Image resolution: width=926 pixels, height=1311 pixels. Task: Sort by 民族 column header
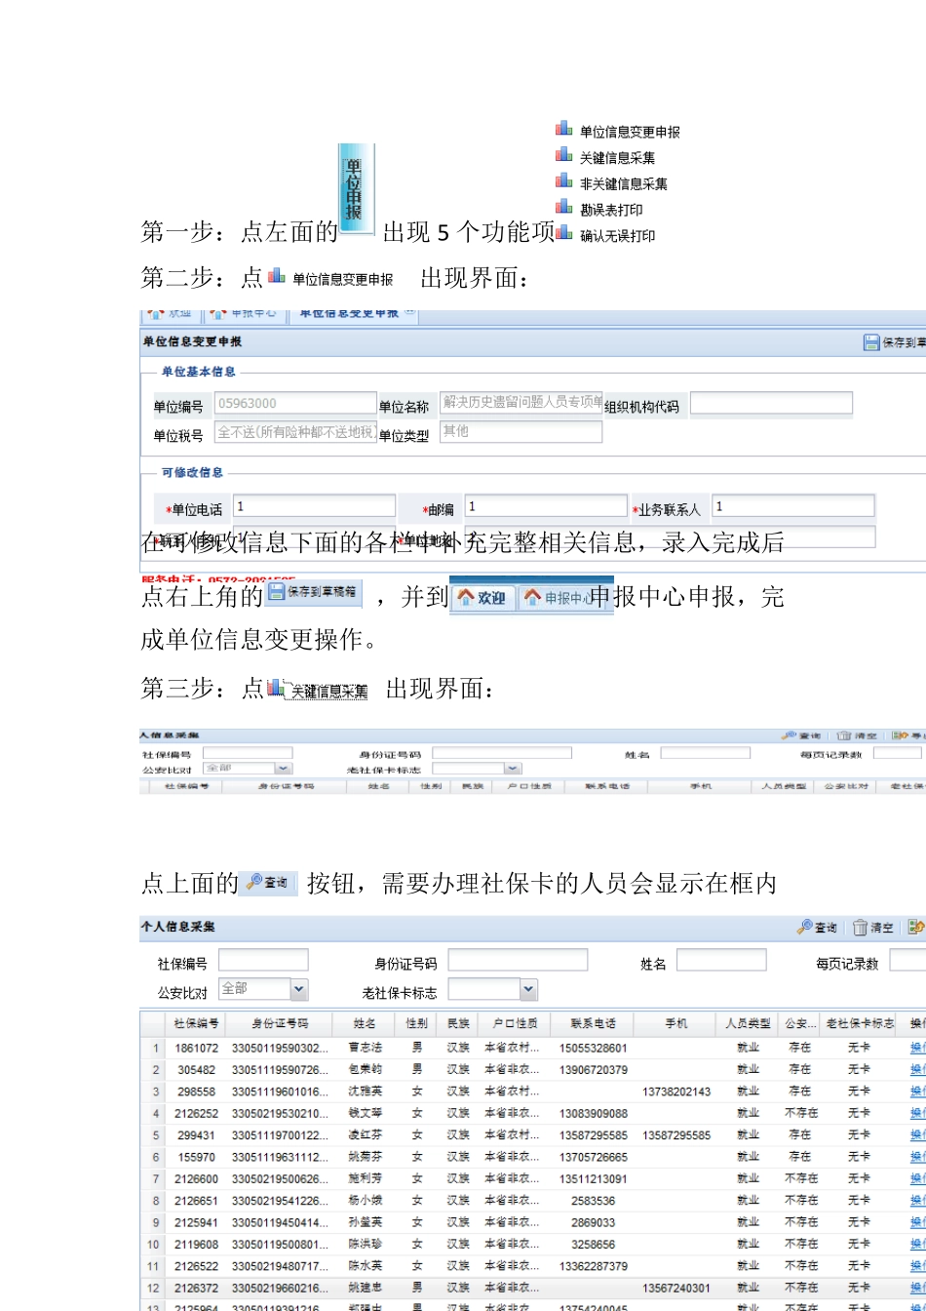click(x=458, y=1023)
